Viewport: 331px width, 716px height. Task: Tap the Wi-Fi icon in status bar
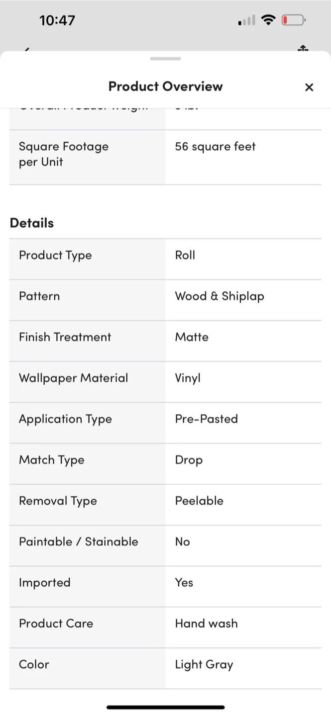point(269,20)
